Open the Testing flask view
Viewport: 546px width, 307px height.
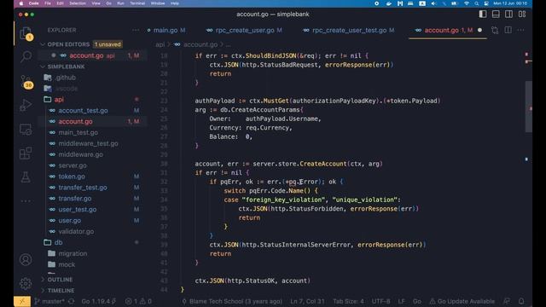pyautogui.click(x=26, y=177)
